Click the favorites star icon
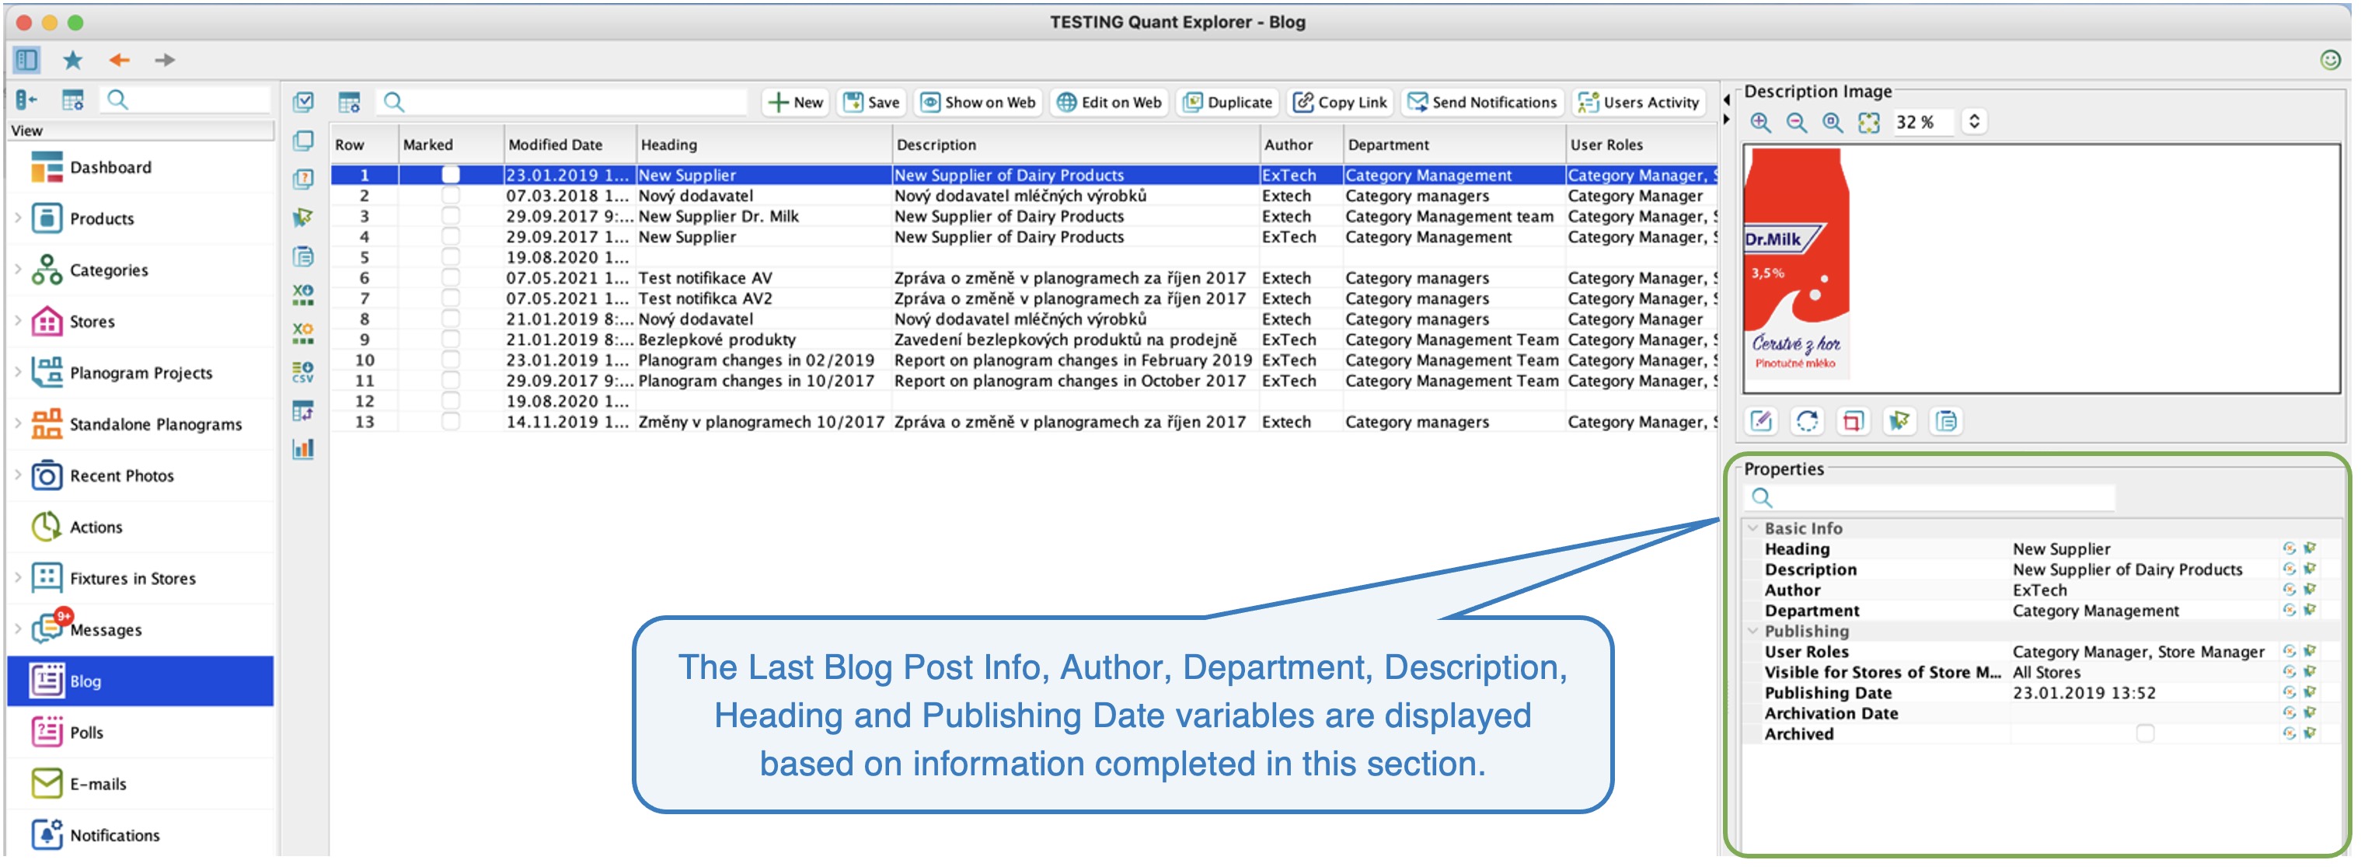2361x867 pixels. [72, 61]
